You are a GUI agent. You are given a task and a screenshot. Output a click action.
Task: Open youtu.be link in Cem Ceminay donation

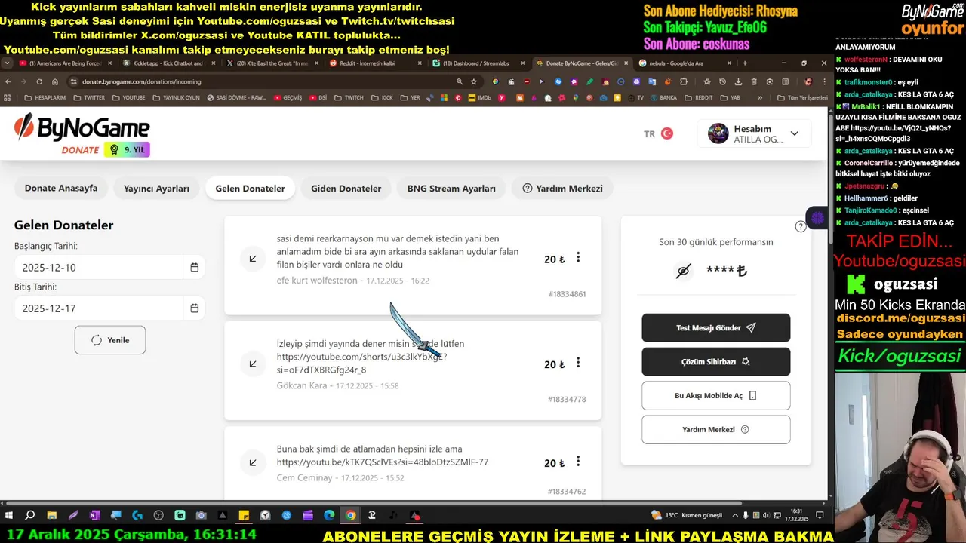click(x=383, y=462)
